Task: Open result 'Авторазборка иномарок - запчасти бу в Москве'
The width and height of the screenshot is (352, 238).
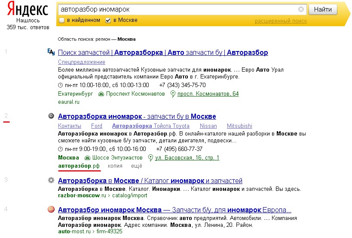Action: pyautogui.click(x=137, y=116)
